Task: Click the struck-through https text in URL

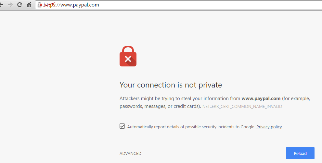Action: click(x=49, y=5)
